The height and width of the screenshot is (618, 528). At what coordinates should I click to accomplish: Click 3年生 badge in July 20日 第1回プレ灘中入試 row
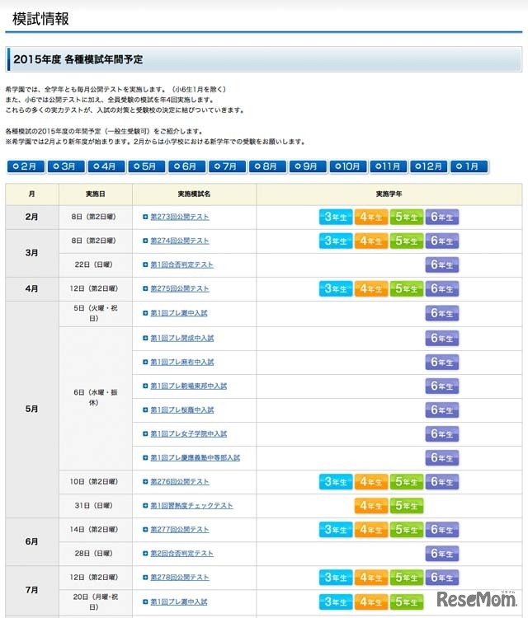click(x=336, y=602)
